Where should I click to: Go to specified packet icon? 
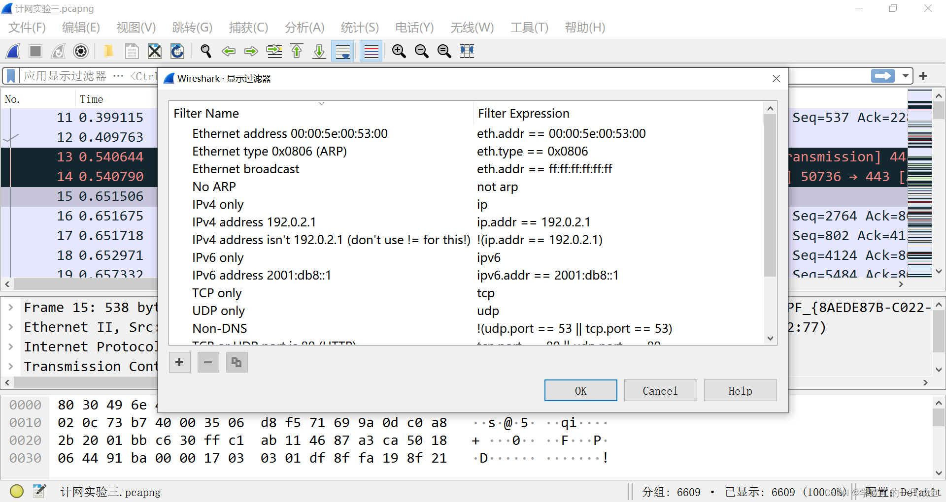[274, 51]
